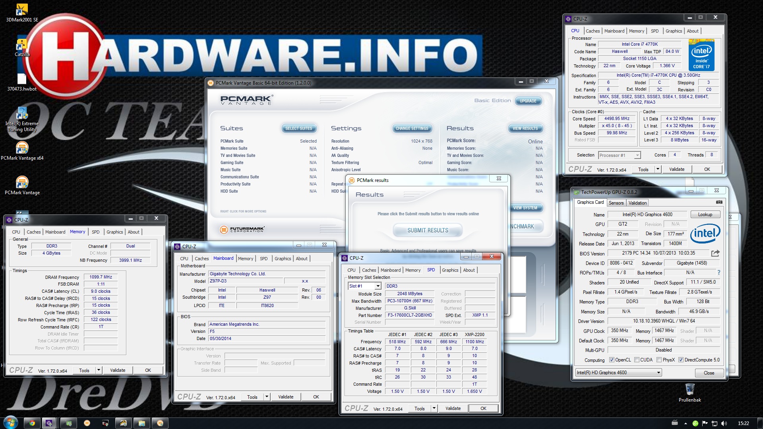Open the Slot #1 memory slot dropdown
The image size is (763, 429).
364,286
